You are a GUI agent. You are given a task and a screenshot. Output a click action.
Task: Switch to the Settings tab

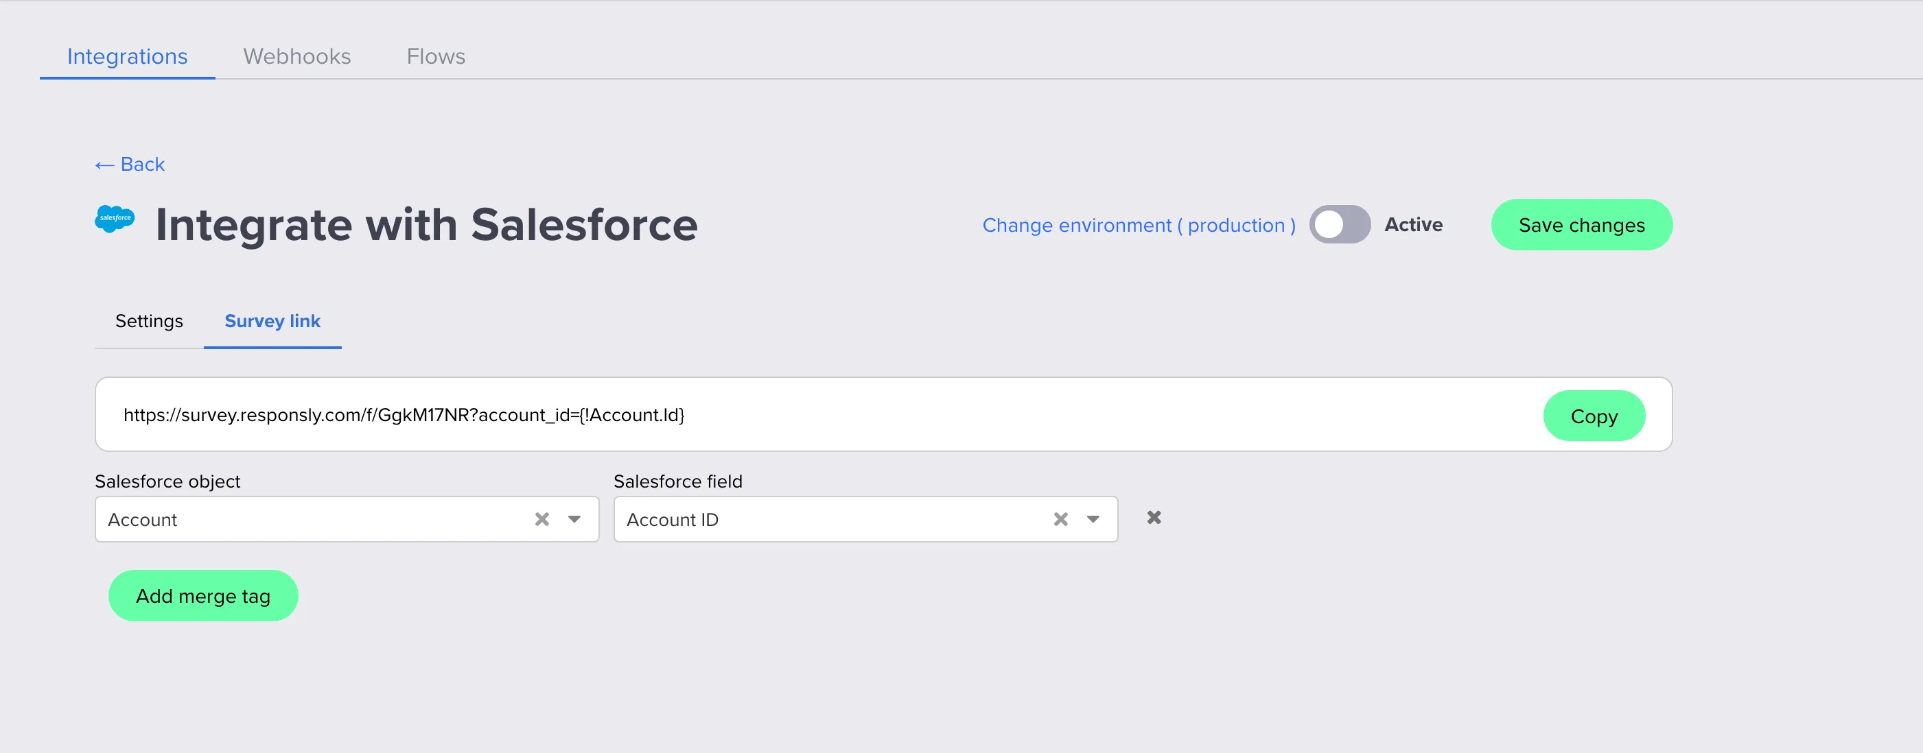tap(148, 321)
